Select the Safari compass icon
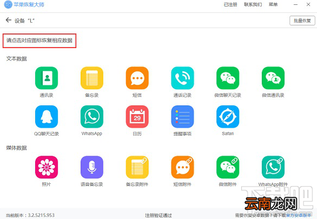Viewport: 317px width, 219px height. coord(228,117)
